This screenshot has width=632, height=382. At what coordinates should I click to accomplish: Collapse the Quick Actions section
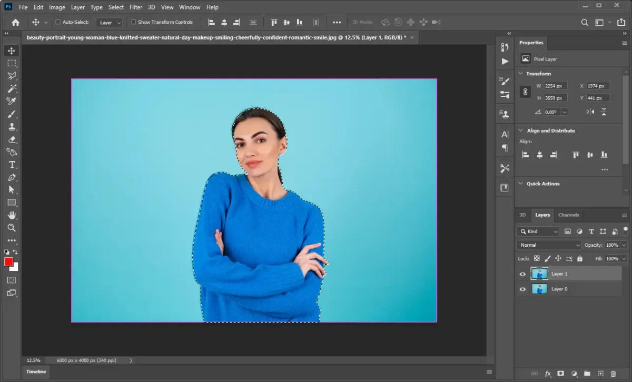[520, 184]
